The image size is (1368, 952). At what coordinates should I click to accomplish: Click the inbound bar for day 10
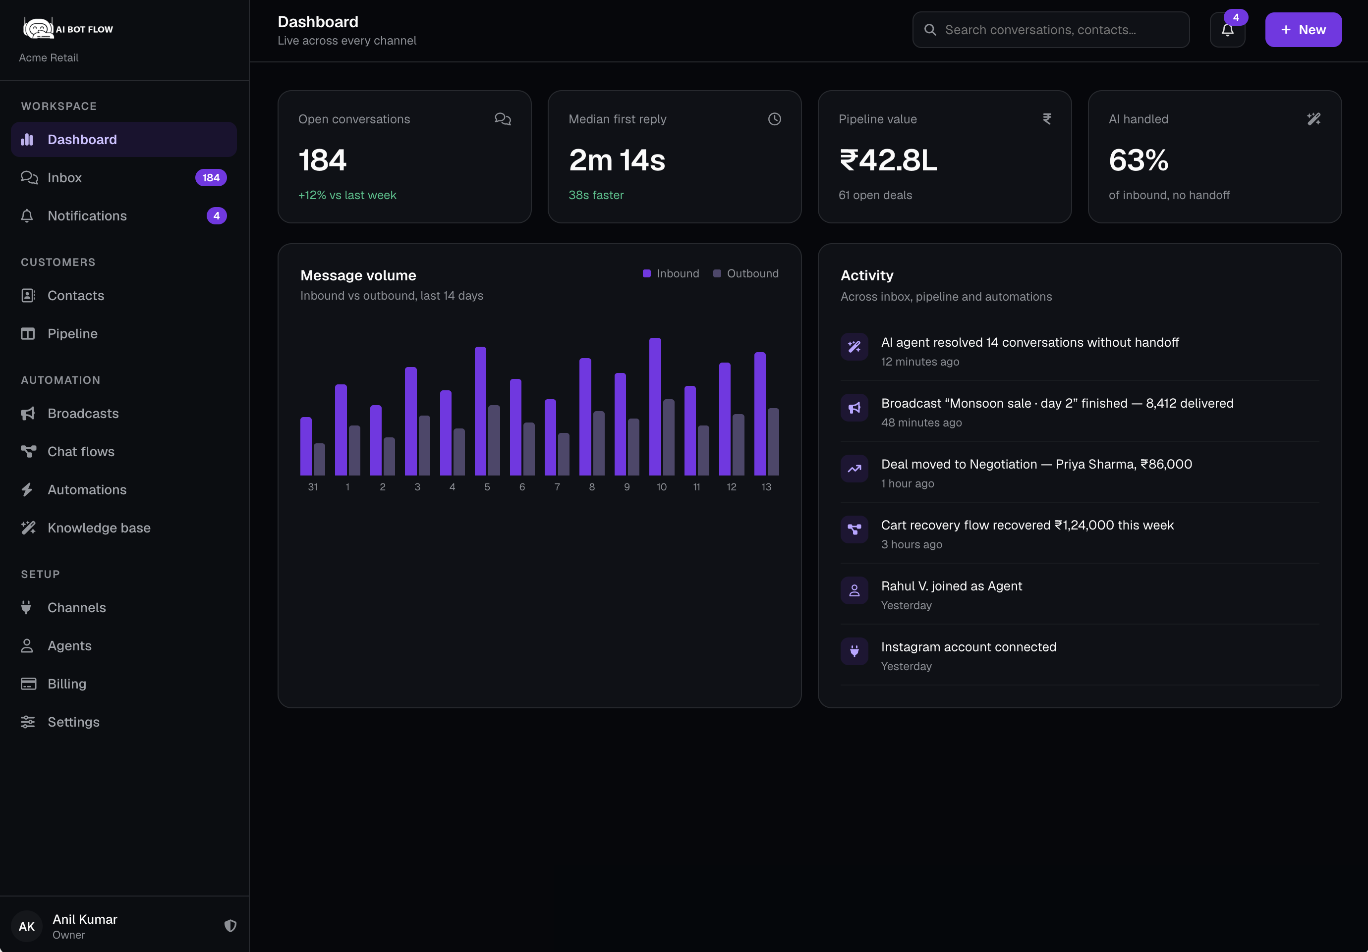click(x=655, y=407)
